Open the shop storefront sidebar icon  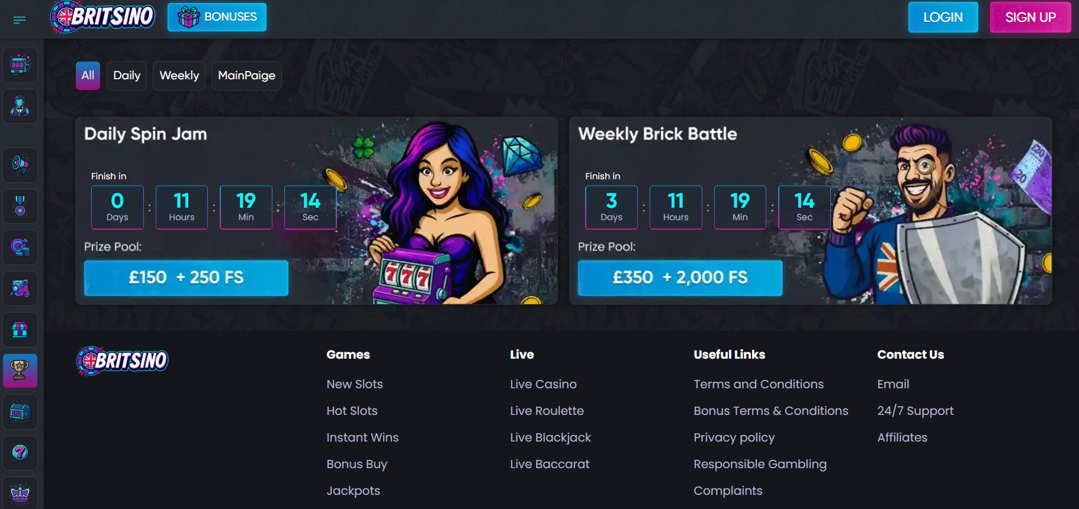(20, 330)
